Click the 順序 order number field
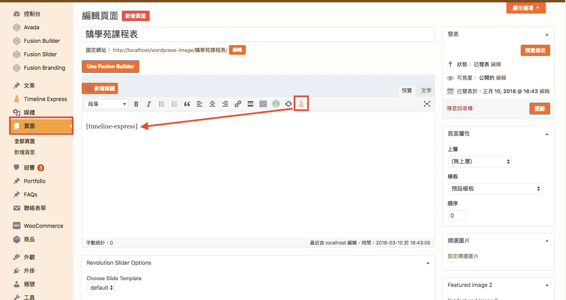Image resolution: width=566 pixels, height=300 pixels. click(x=457, y=216)
